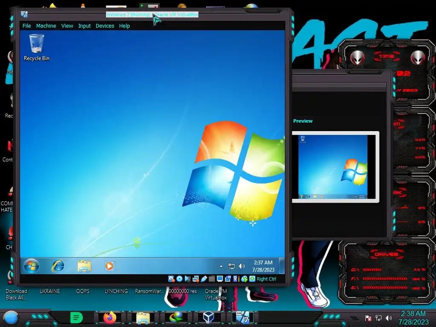Screen dimensions: 436x327
Task: Open Internet Download Manager on host taskbar
Action: 176,318
